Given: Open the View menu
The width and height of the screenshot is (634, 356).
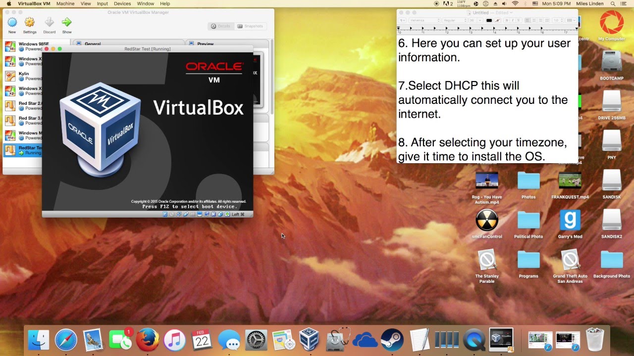Looking at the screenshot, I should click(x=86, y=3).
